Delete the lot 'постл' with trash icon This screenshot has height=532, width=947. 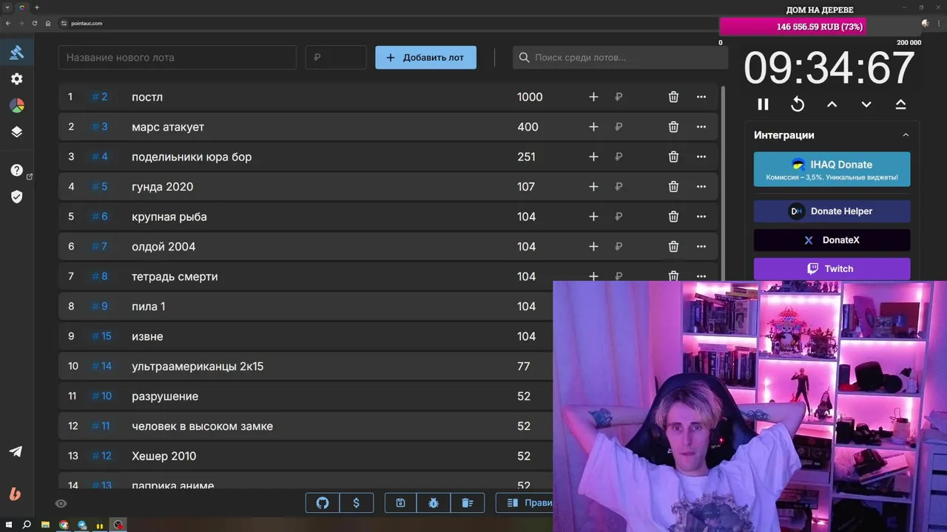pos(673,97)
